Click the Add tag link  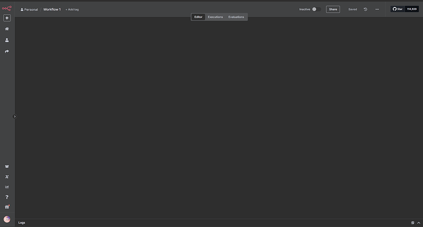coord(72,9)
